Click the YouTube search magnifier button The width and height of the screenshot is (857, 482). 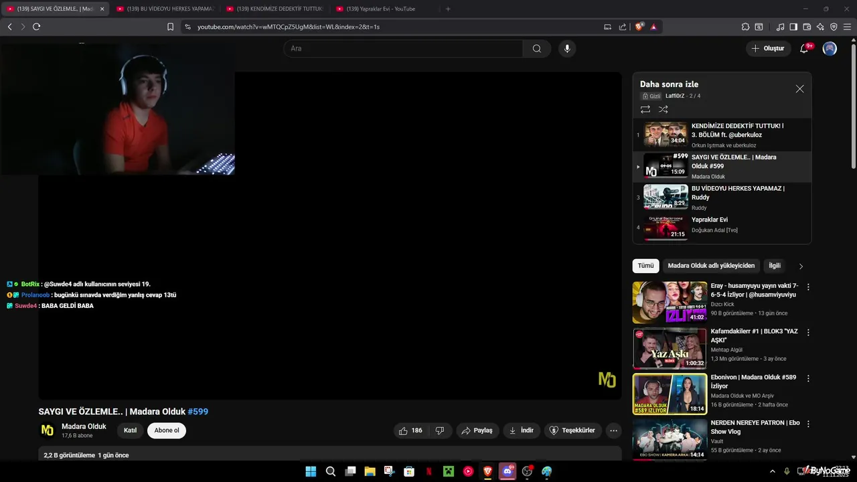coord(537,48)
